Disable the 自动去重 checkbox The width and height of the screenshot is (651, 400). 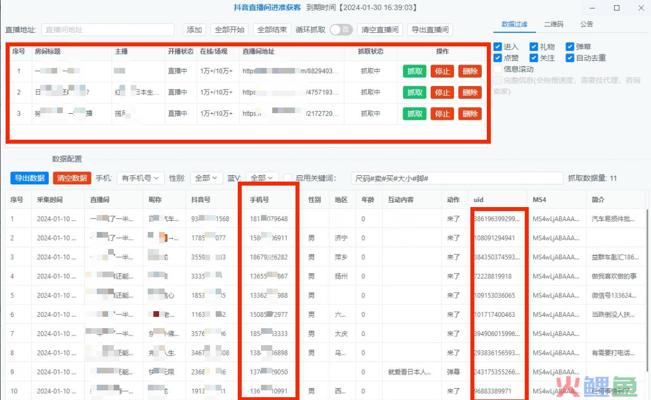coord(570,58)
